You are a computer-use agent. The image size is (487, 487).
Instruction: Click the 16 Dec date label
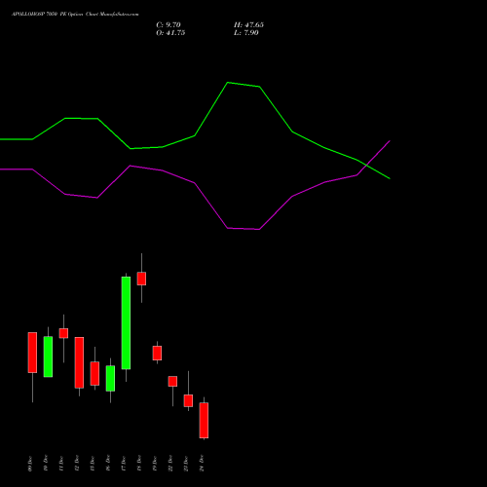coord(108,464)
